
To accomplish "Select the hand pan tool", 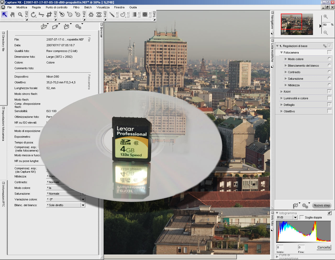I will pyautogui.click(x=12, y=15).
